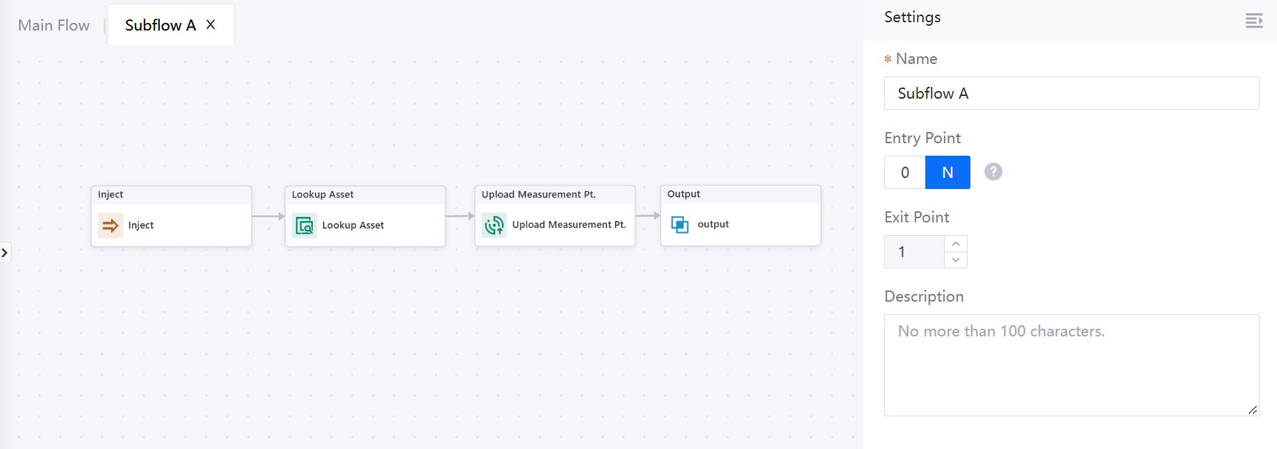Click the Exit Point number field
Viewport: 1277px width, 449px height.
[914, 252]
